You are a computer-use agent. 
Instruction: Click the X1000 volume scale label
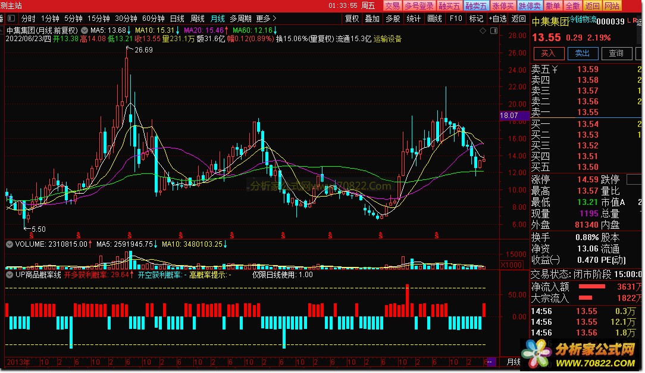[511, 265]
